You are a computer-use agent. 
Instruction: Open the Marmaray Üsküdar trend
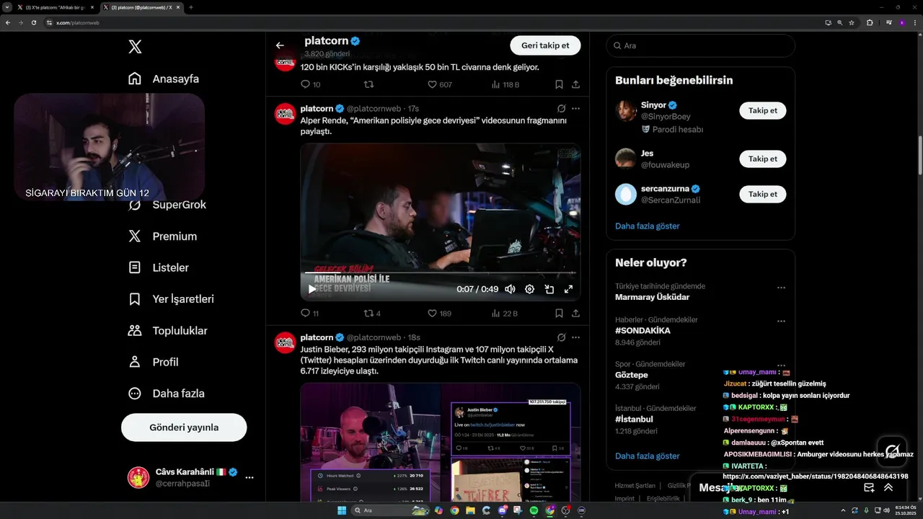click(x=653, y=297)
